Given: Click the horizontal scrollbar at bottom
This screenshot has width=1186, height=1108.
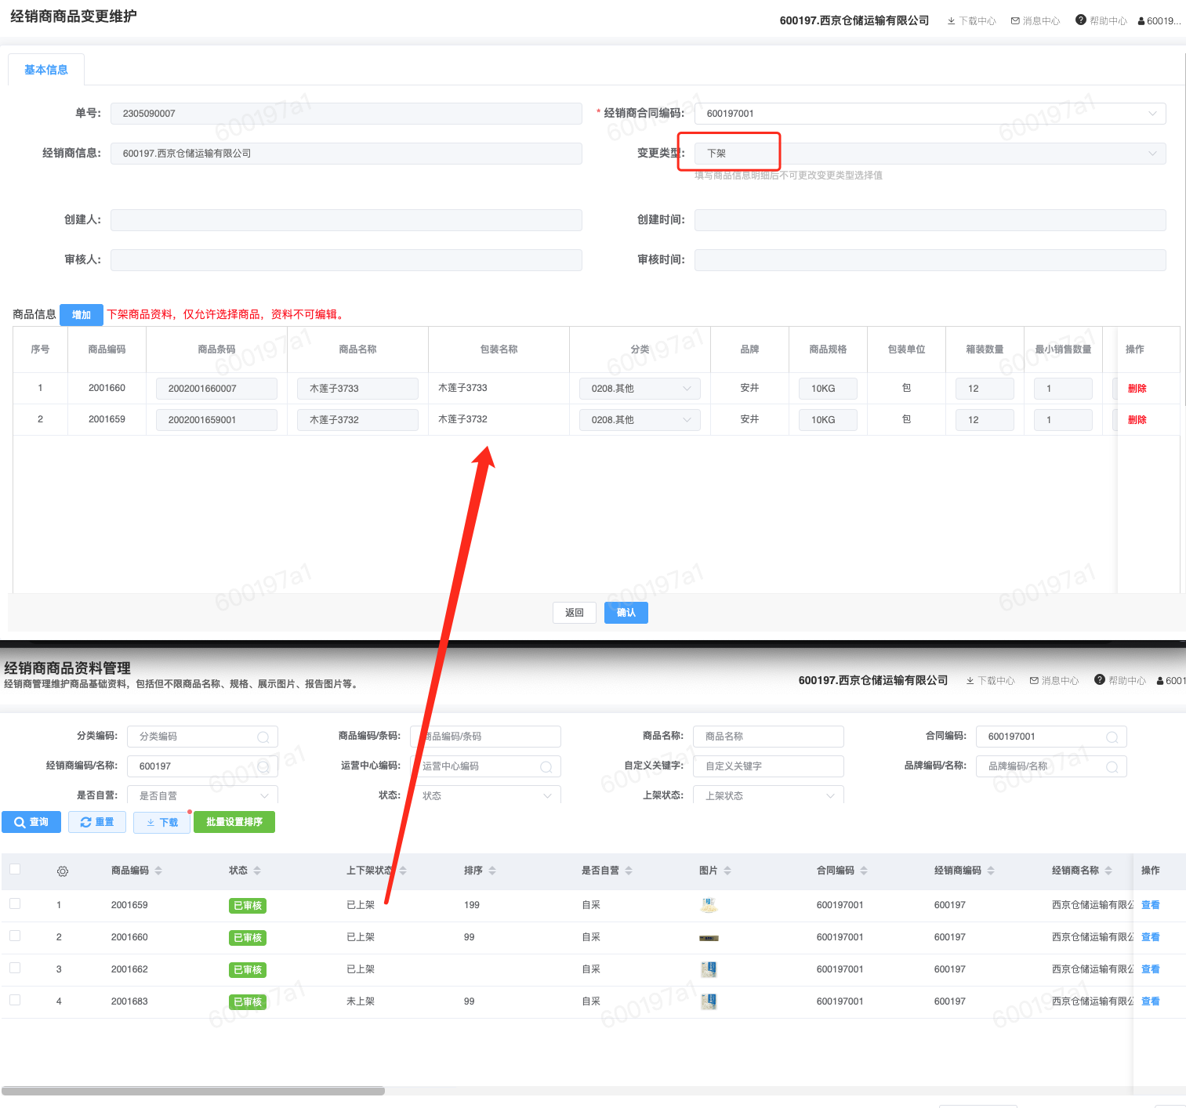Looking at the screenshot, I should pyautogui.click(x=193, y=1091).
